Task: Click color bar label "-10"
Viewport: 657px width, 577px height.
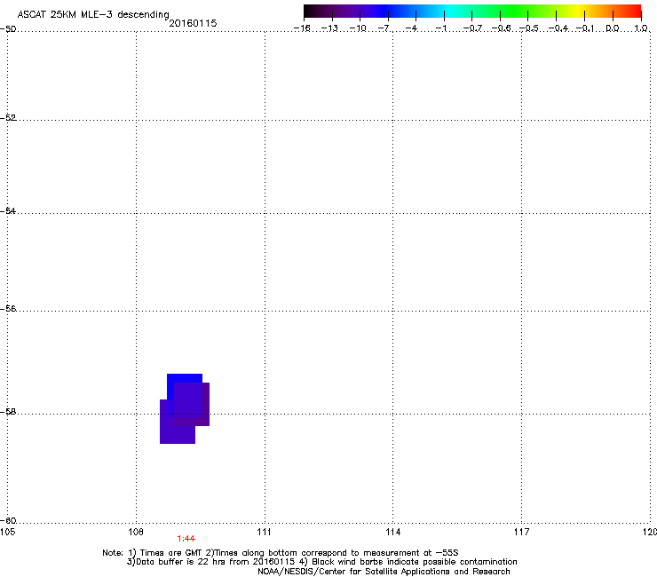Action: 358,28
